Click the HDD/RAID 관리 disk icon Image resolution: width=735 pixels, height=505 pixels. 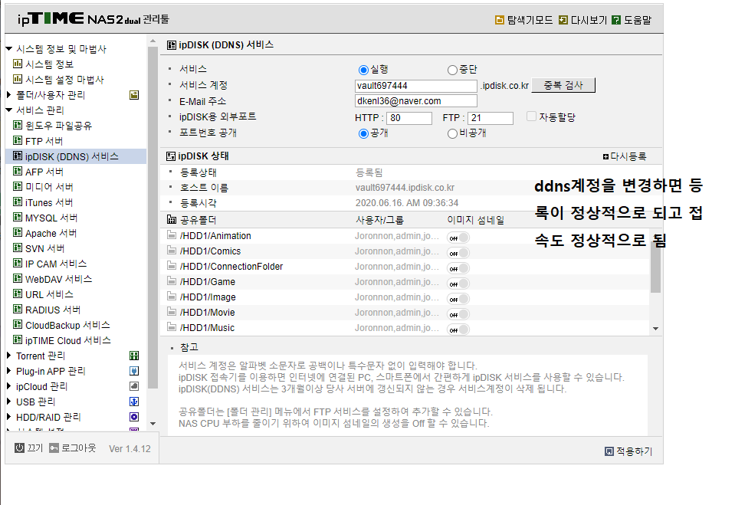(134, 417)
